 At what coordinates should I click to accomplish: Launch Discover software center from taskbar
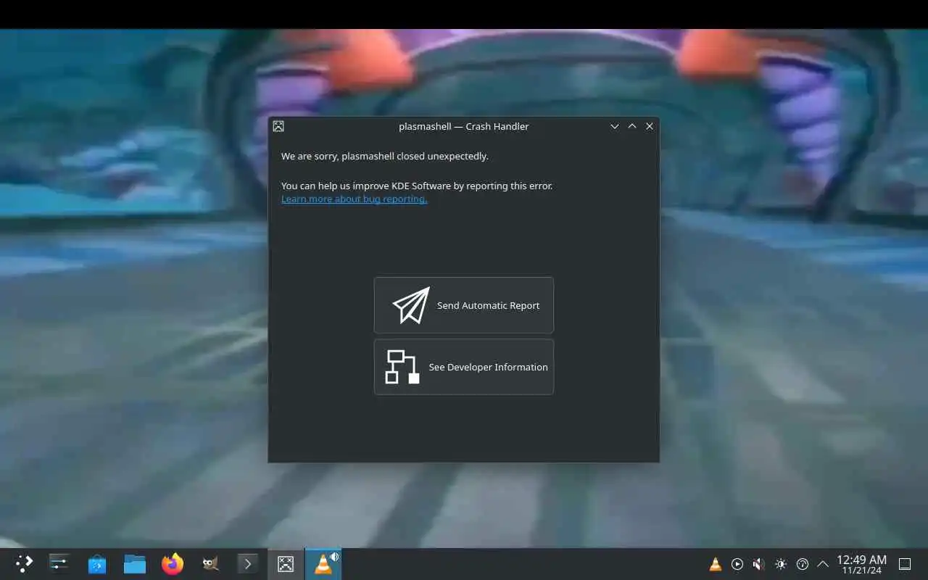(97, 563)
